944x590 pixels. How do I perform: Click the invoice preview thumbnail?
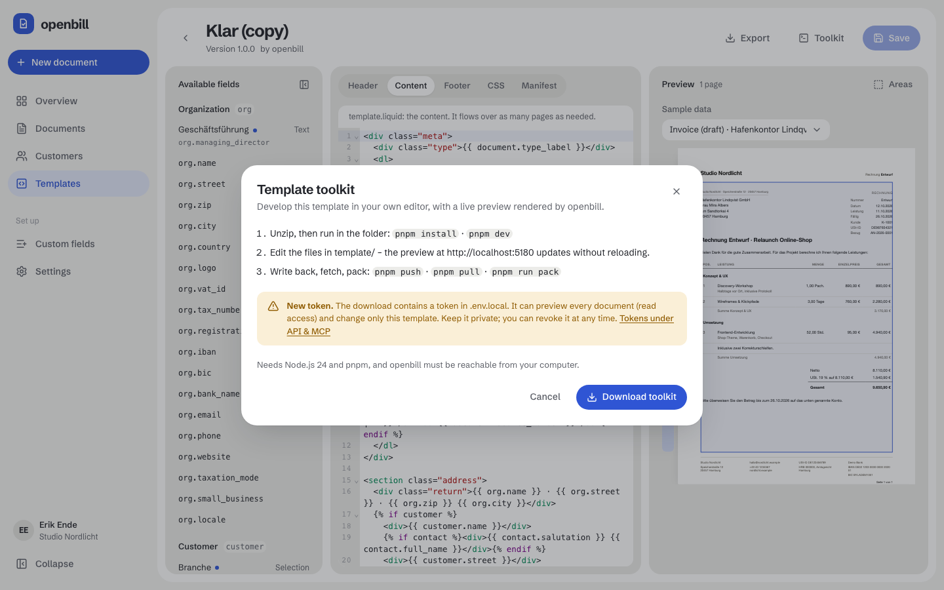[x=796, y=317]
